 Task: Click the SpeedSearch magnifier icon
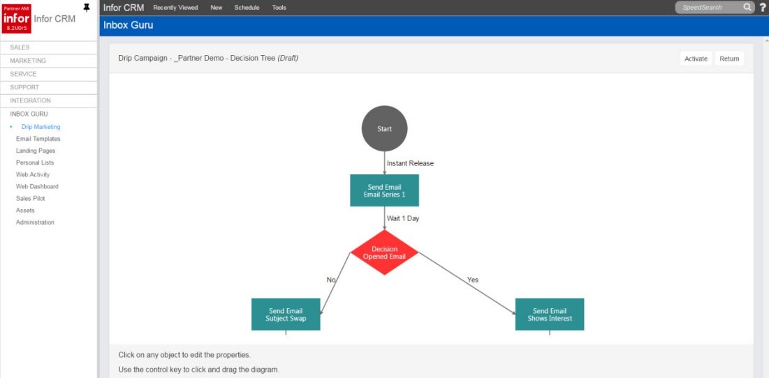(x=747, y=8)
